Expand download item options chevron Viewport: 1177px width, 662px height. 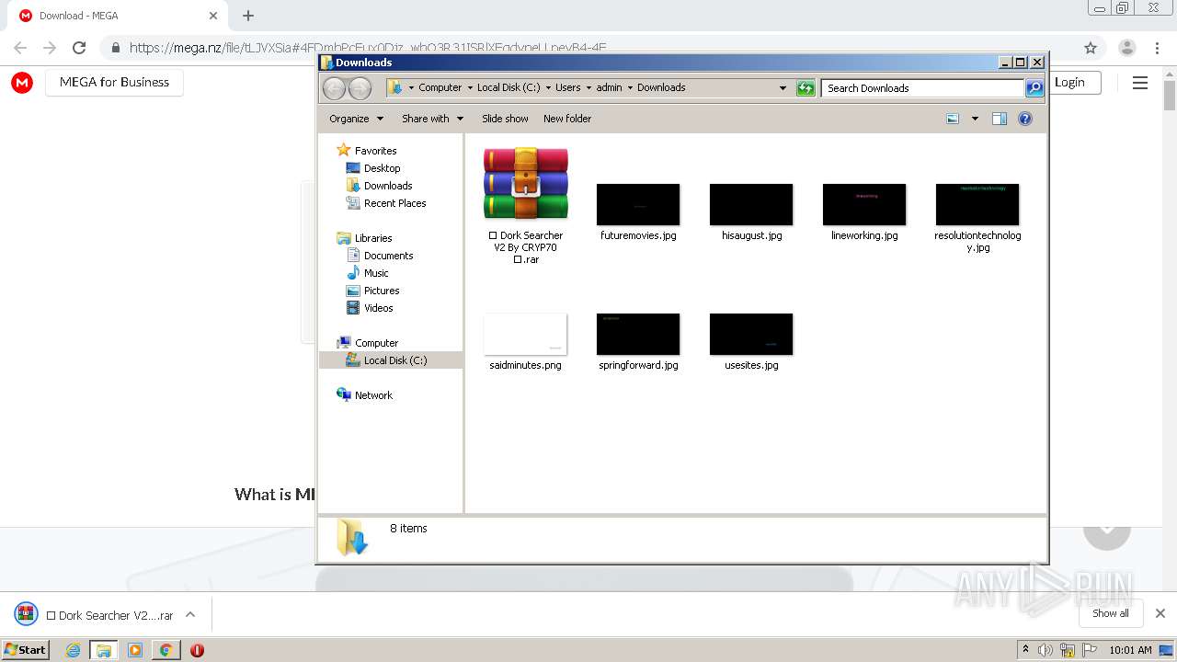[190, 614]
